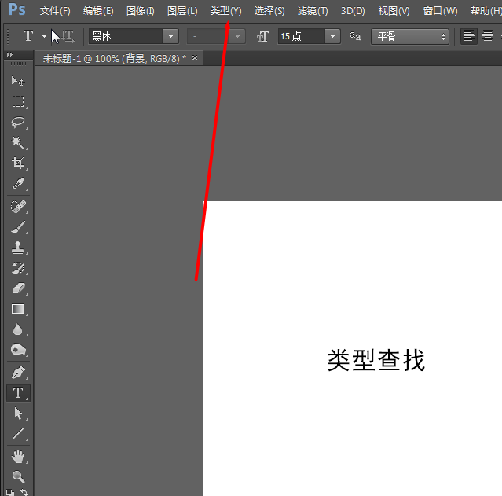Expand the toolbox double-arrow toggle
The width and height of the screenshot is (502, 496).
9,55
